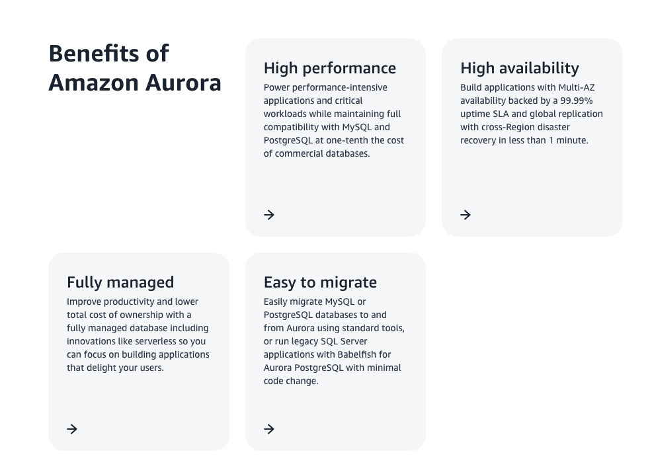
Task: Open the Easy to migrate card arrow
Action: coord(269,429)
